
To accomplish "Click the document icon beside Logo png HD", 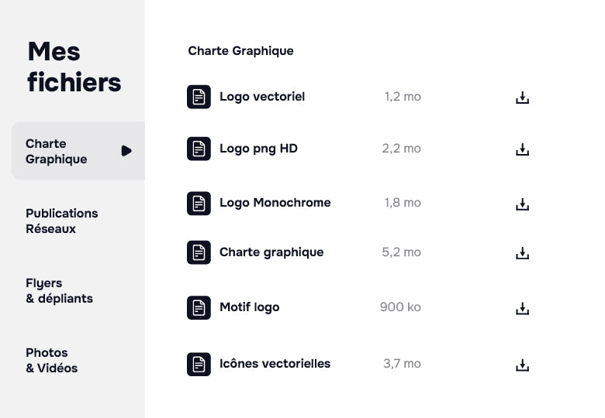I will coord(199,149).
